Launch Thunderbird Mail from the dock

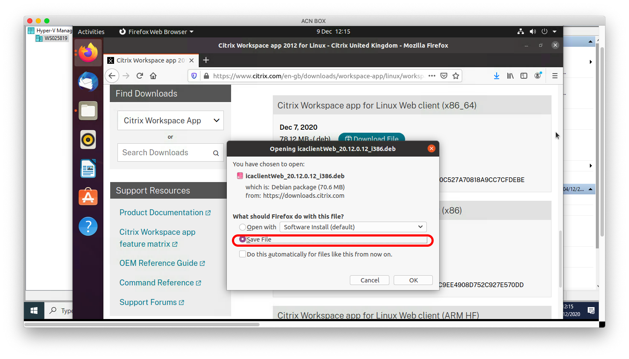(x=88, y=82)
